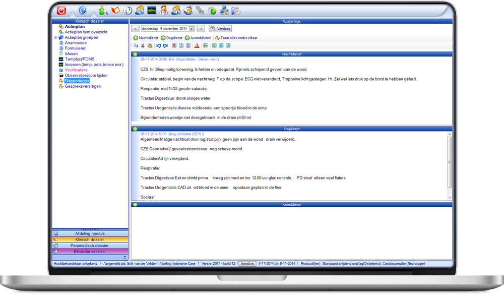Viewport: 504px width, 295px height.
Task: Open Vochtbalans item
Action: [76, 70]
